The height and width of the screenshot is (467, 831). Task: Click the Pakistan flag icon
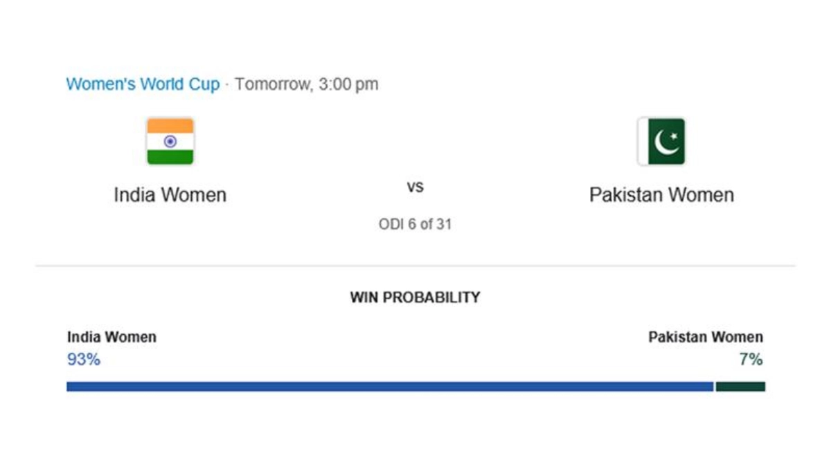[x=661, y=141]
